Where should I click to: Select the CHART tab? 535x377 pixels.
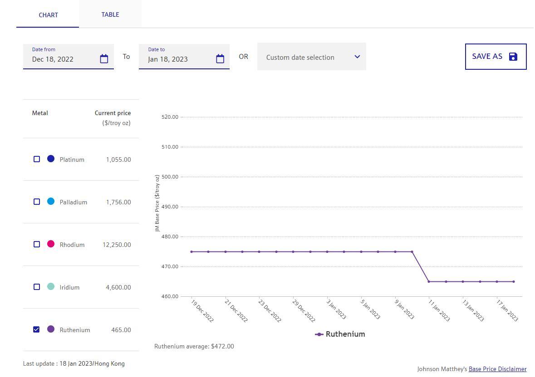pos(48,15)
